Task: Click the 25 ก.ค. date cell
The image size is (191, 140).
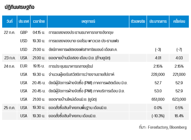Action: point(9,108)
